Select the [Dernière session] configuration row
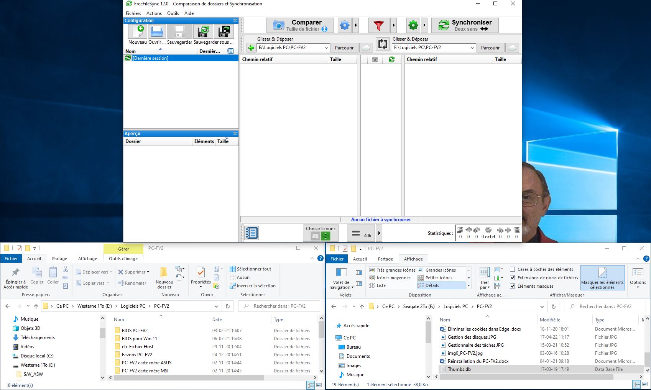This screenshot has height=390, width=651. pyautogui.click(x=181, y=58)
